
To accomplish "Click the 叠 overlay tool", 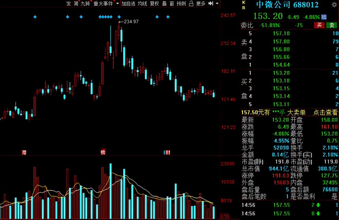I will pyautogui.click(x=164, y=3).
